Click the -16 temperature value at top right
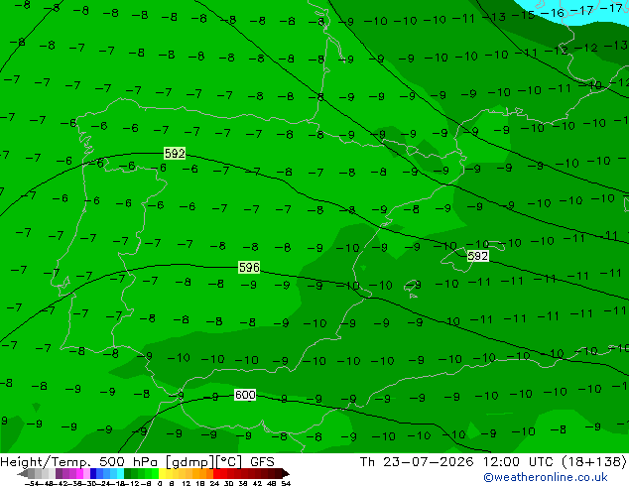Viewport: 629px width, 486px height. click(553, 13)
